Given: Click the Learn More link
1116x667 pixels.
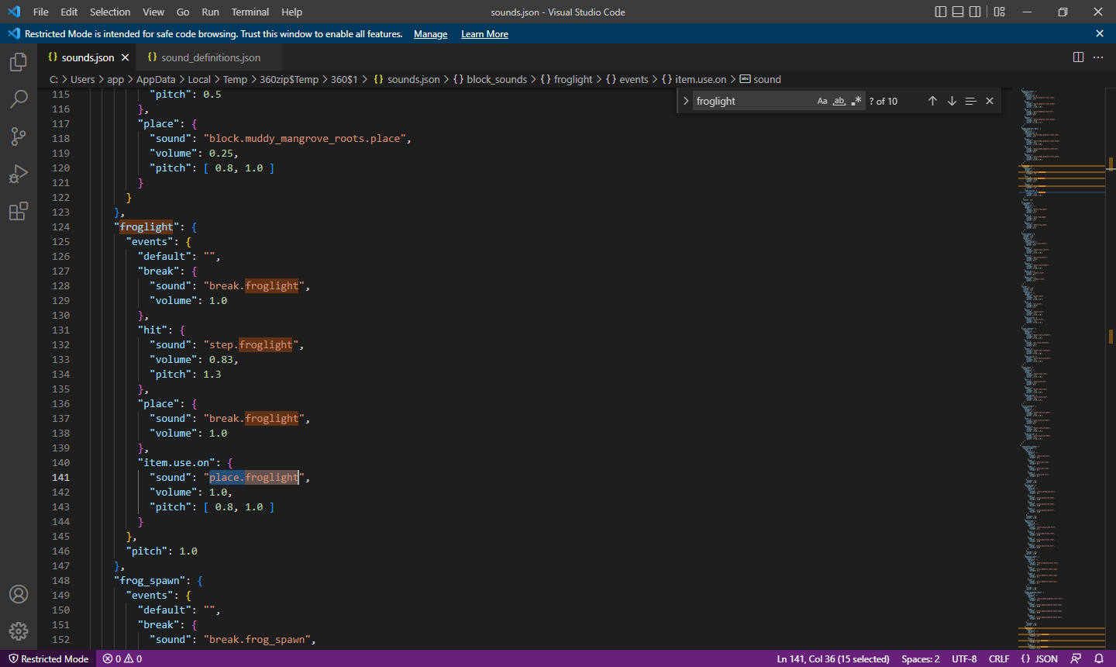Looking at the screenshot, I should [x=484, y=34].
